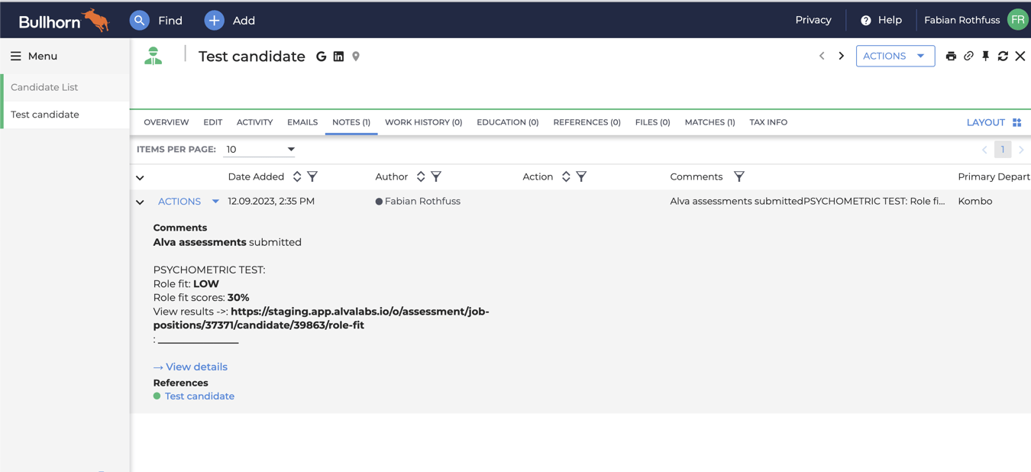This screenshot has height=472, width=1031.
Task: Copy record link with chain icon
Action: tap(968, 57)
